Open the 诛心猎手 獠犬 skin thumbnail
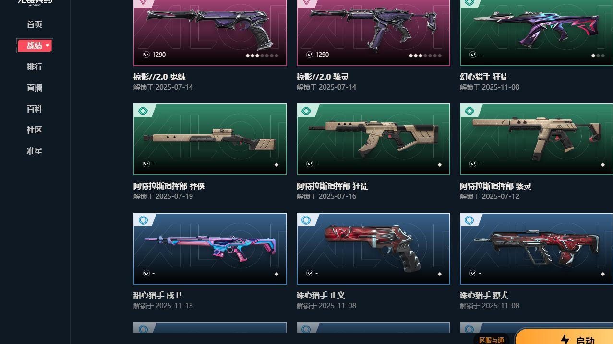The image size is (613, 344). (536, 249)
